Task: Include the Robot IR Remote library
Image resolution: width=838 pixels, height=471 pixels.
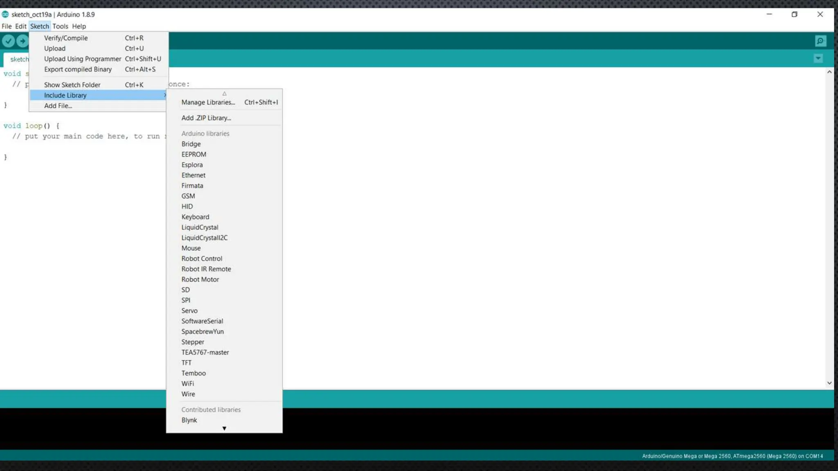Action: tap(224, 269)
